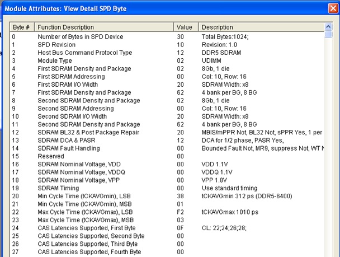The image size is (340, 257).
Task: Select the 'Module Type' row
Action: (x=167, y=60)
